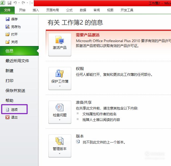Click the Excel application icon in title bar
The width and height of the screenshot is (171, 166).
click(x=2, y=3)
